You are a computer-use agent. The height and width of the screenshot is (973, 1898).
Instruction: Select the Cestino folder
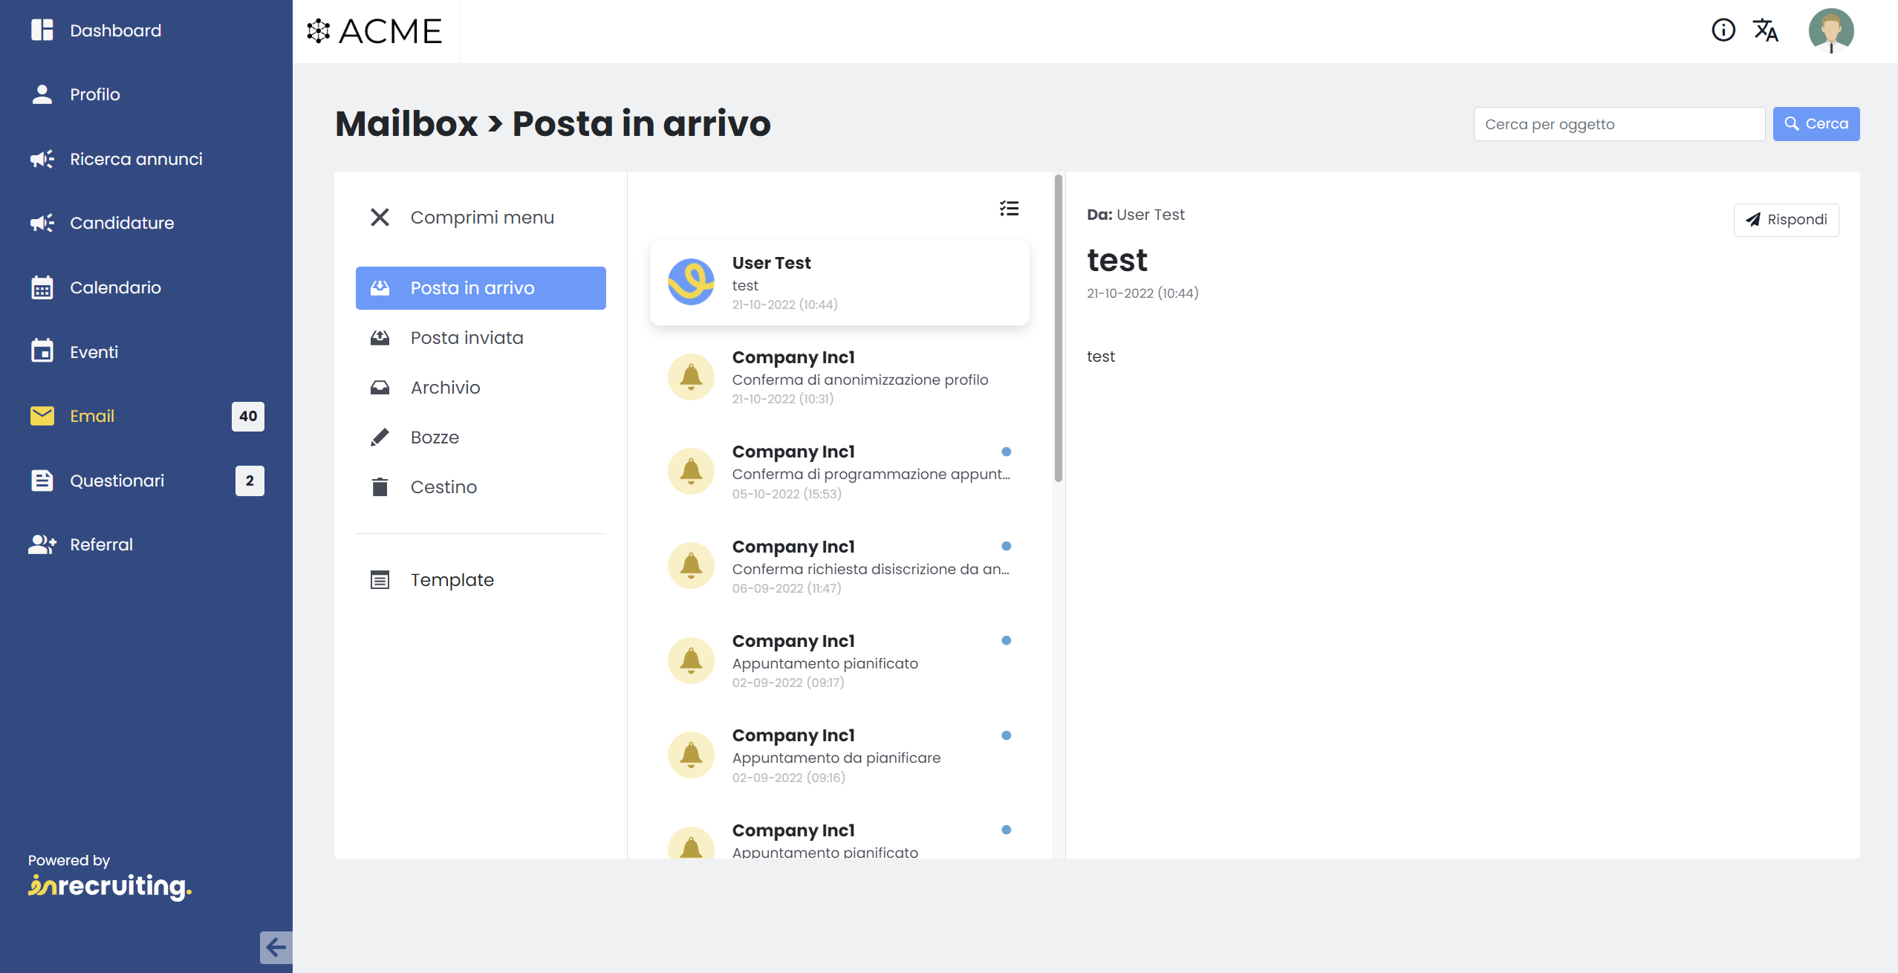481,487
